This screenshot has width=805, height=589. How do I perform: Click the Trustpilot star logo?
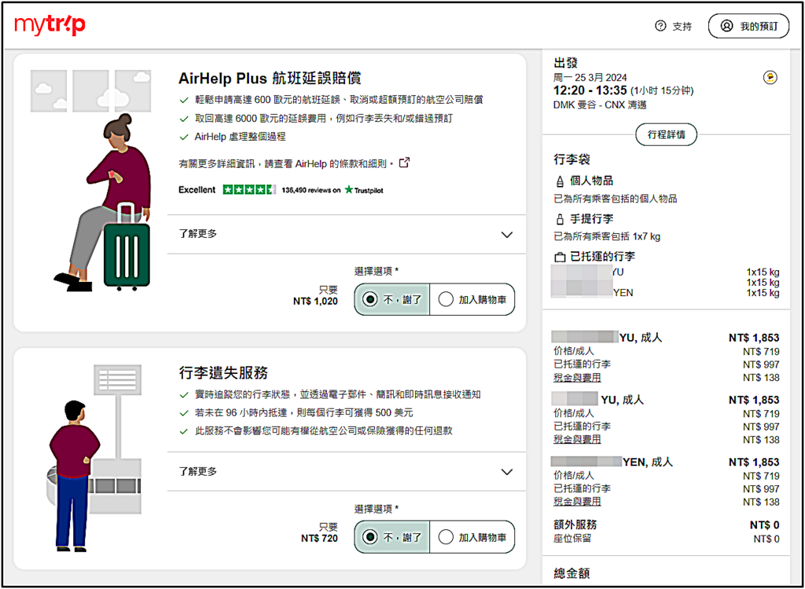click(x=349, y=190)
